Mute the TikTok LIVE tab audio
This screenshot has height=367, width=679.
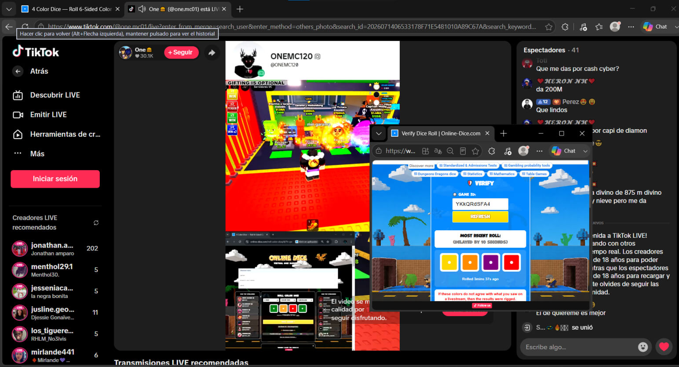142,9
